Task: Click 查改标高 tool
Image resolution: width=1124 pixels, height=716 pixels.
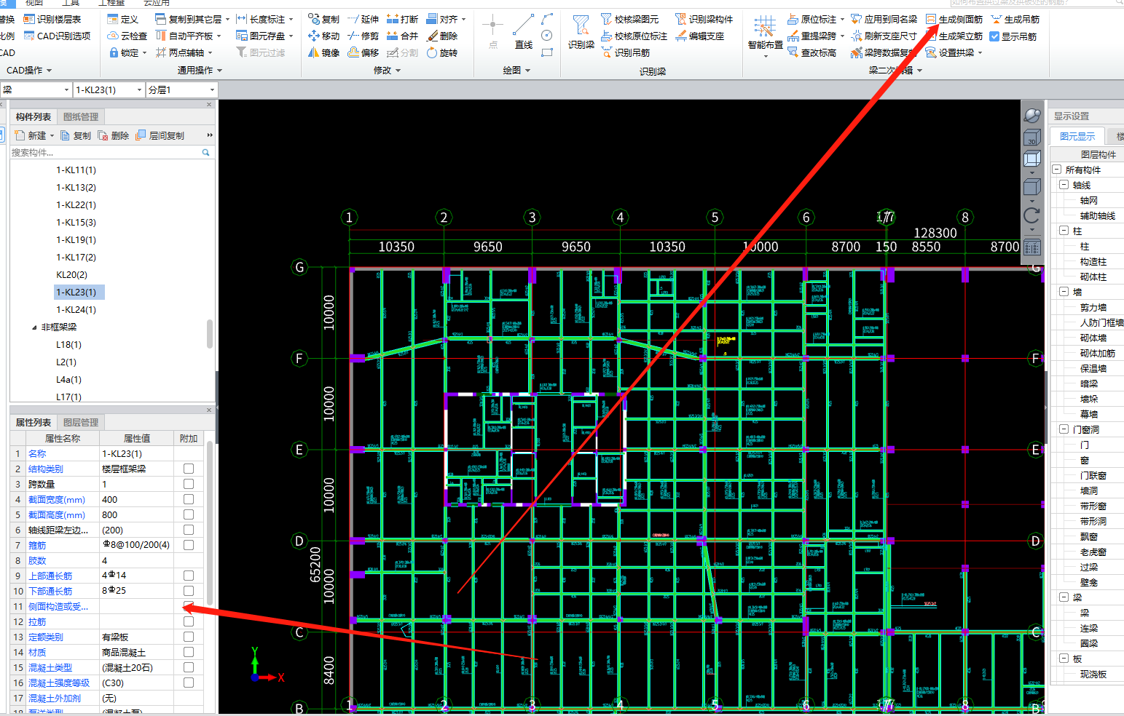Action: [x=811, y=52]
